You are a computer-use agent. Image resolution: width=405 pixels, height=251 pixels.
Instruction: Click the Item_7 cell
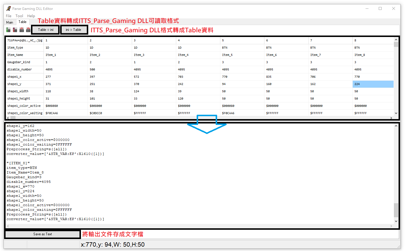tap(331, 55)
